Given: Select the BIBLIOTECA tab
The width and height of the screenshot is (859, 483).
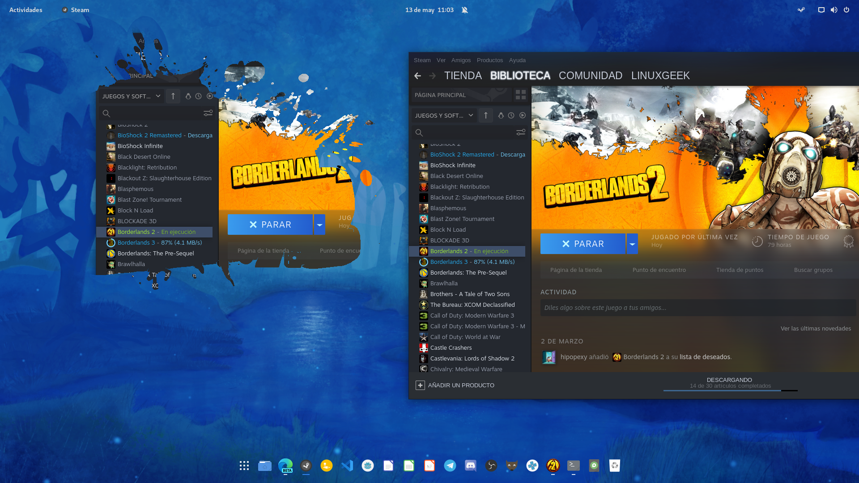Looking at the screenshot, I should (520, 76).
